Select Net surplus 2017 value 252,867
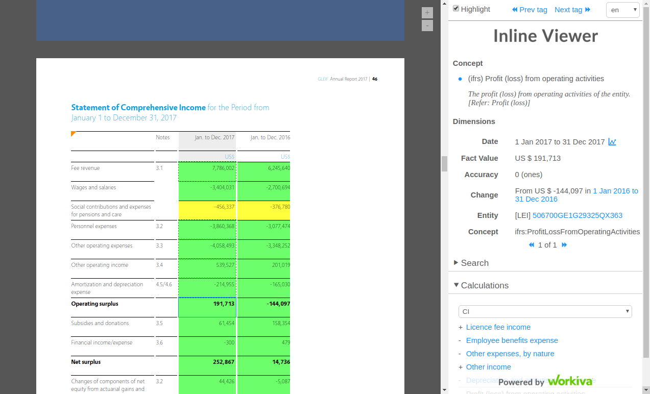 207,366
